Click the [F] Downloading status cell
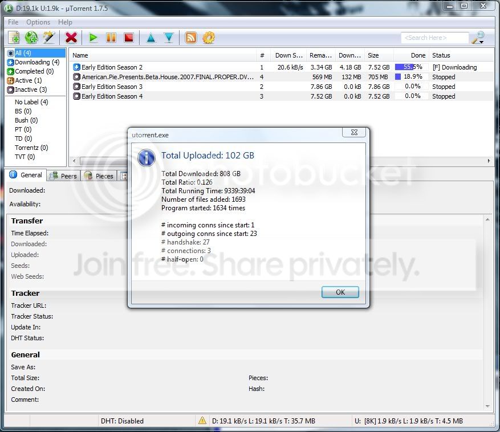 tap(454, 67)
